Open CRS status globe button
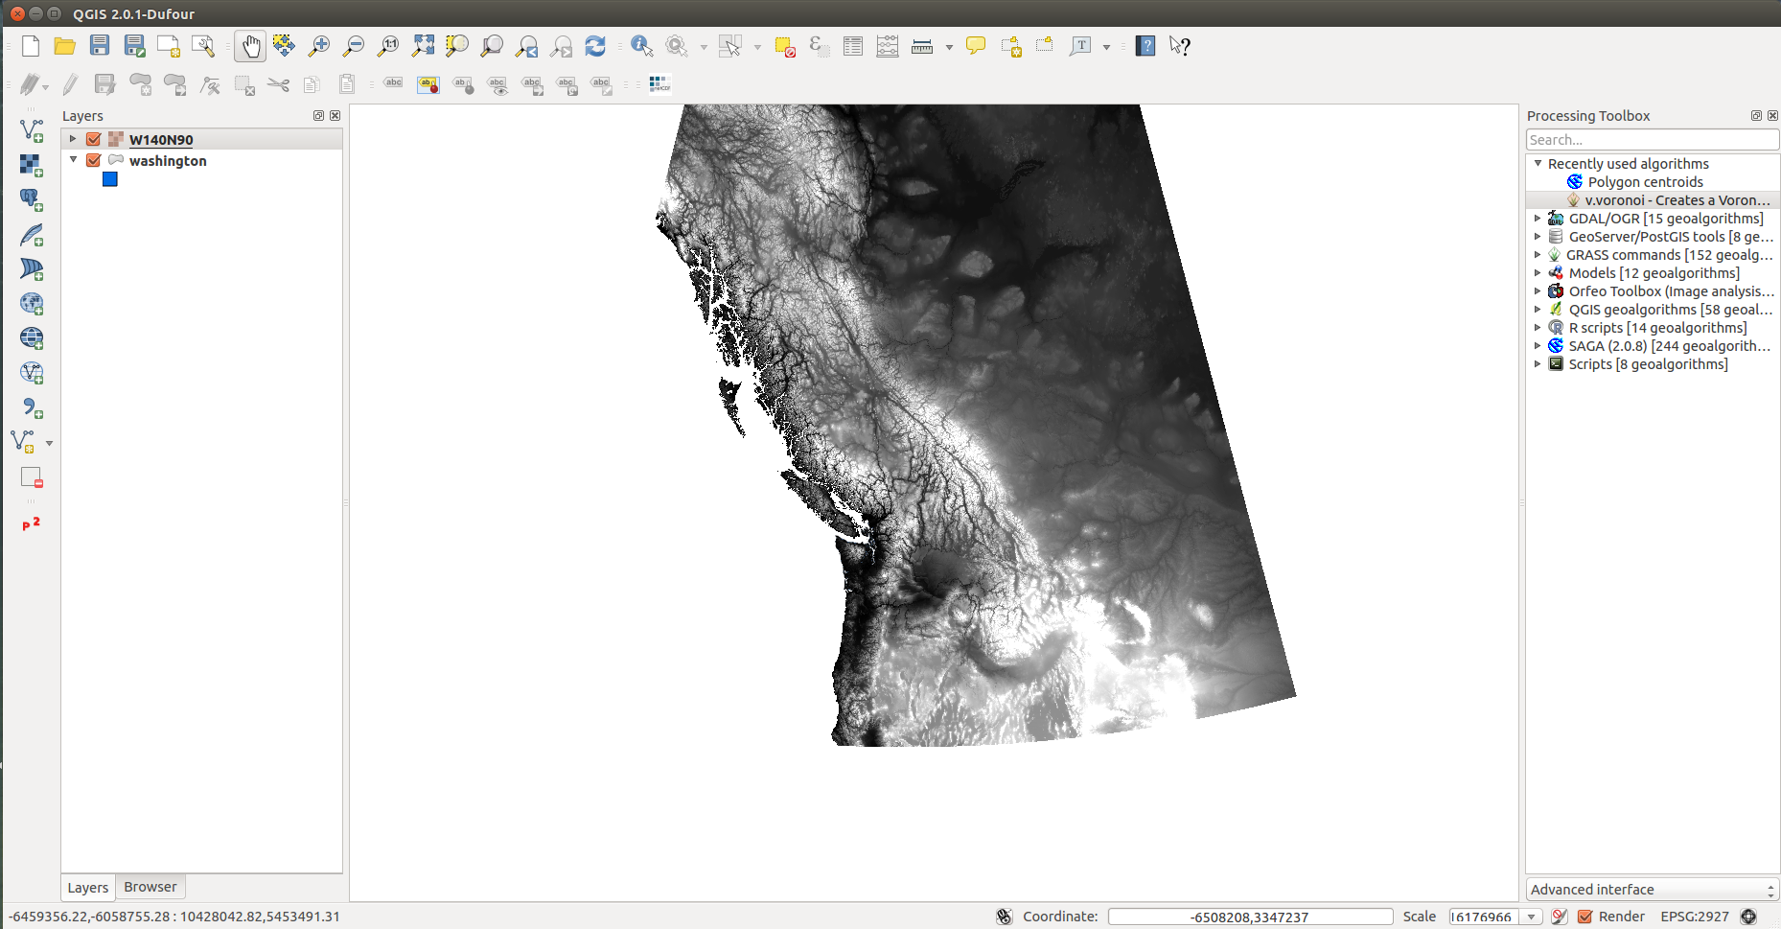1781x929 pixels. click(x=1749, y=917)
